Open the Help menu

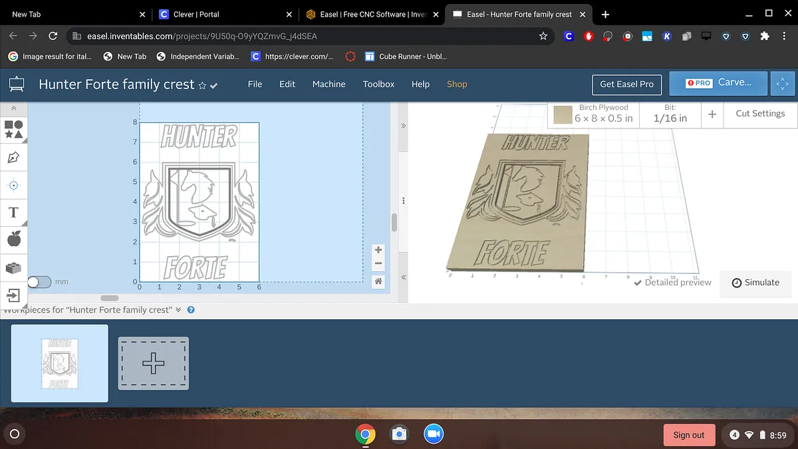[x=420, y=84]
